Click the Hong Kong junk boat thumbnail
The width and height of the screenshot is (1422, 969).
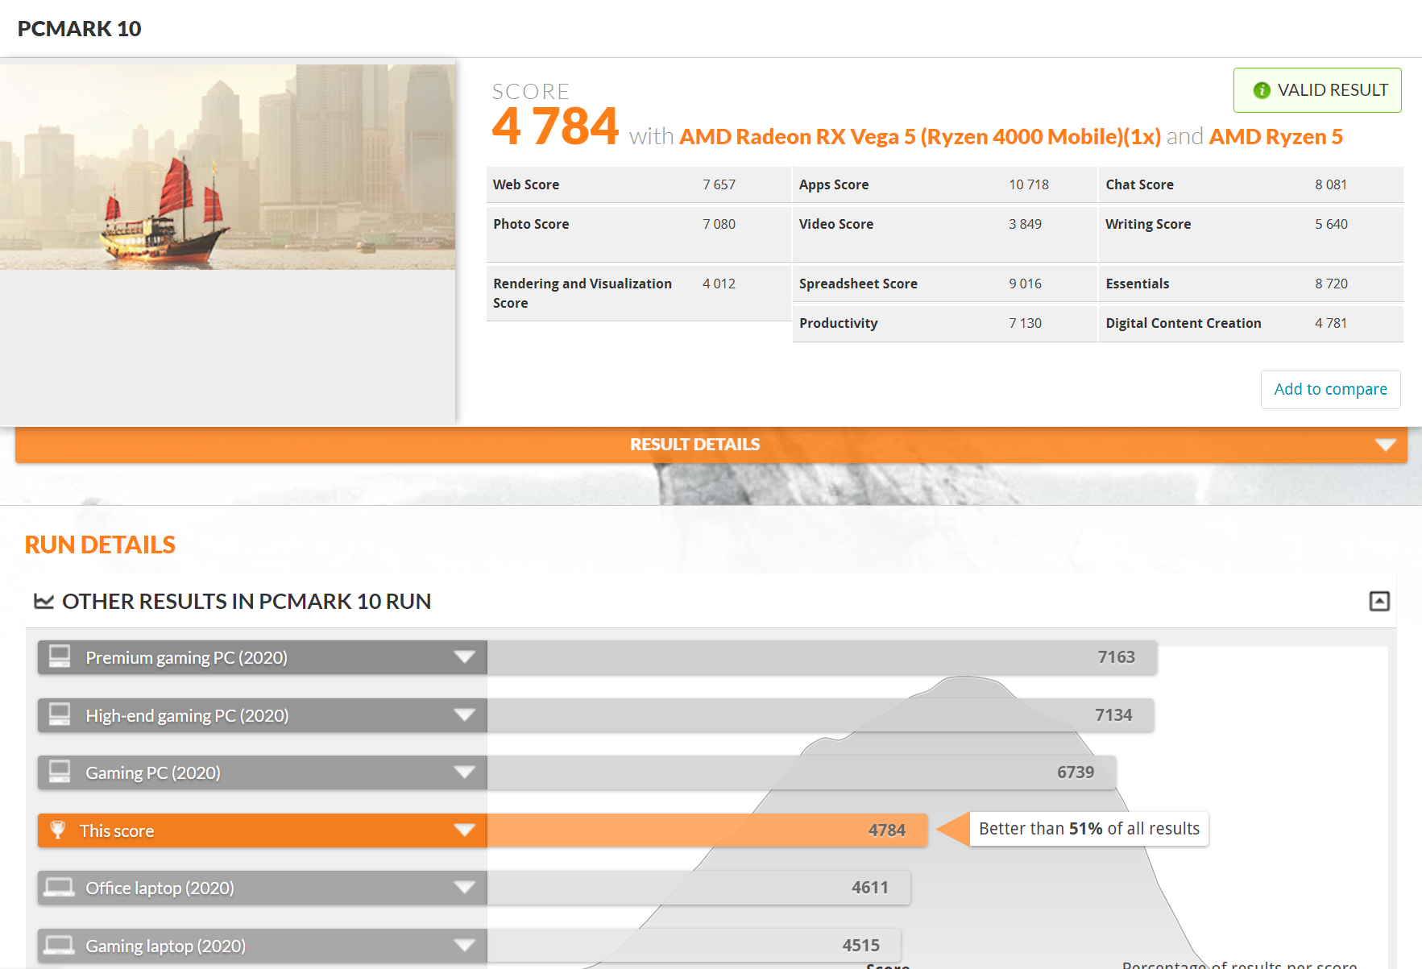click(x=227, y=167)
